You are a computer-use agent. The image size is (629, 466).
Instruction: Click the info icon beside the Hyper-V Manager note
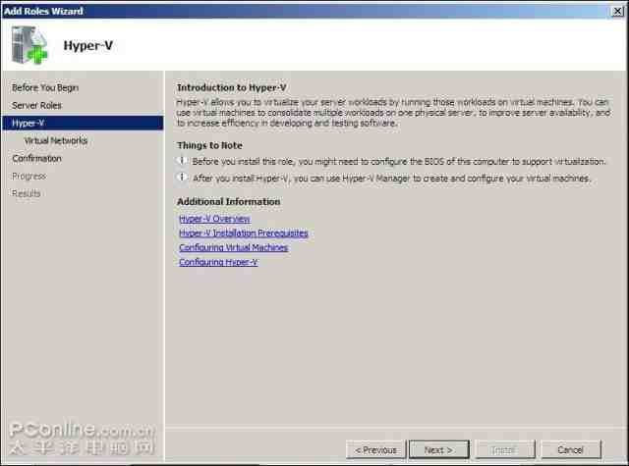coord(182,177)
